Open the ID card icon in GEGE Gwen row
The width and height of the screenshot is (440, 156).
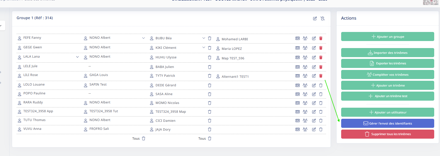pyautogui.click(x=298, y=48)
